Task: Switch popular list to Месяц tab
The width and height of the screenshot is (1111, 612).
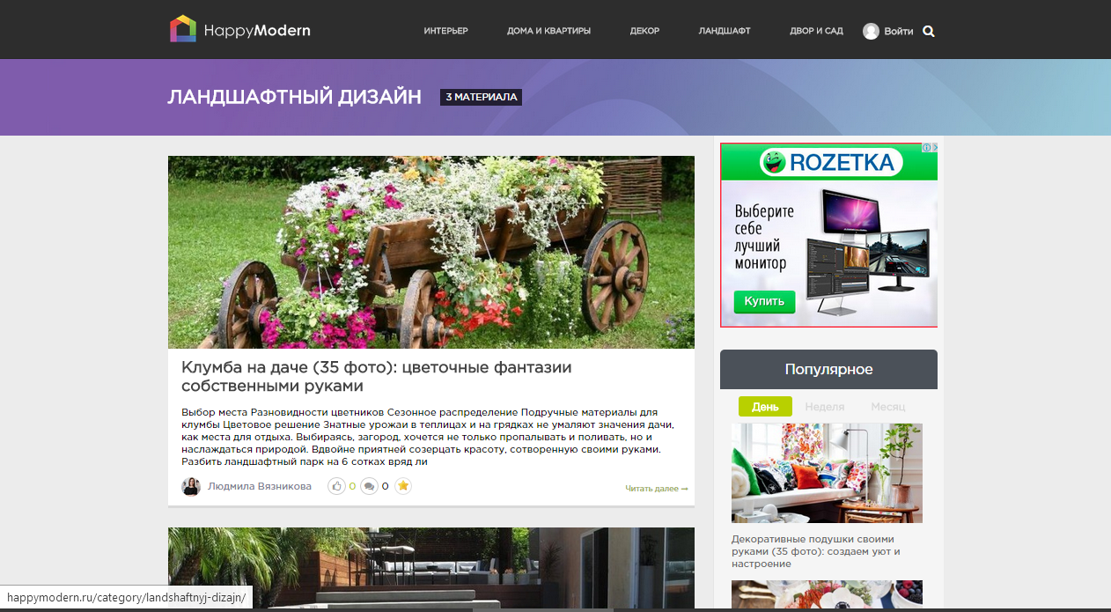Action: tap(887, 407)
